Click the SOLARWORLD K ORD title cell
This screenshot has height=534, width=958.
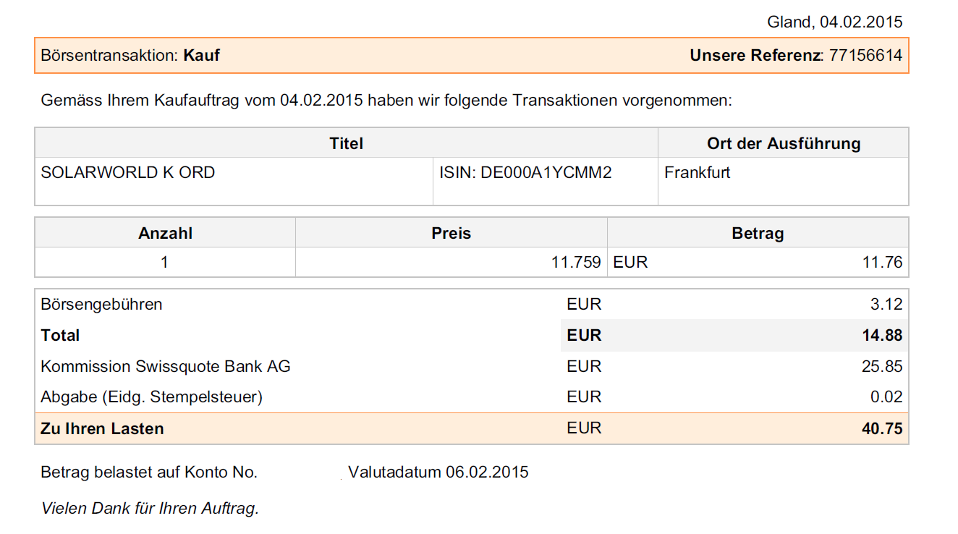pos(128,173)
